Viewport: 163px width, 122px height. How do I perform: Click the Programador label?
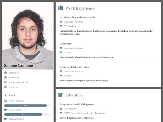pos(14,73)
